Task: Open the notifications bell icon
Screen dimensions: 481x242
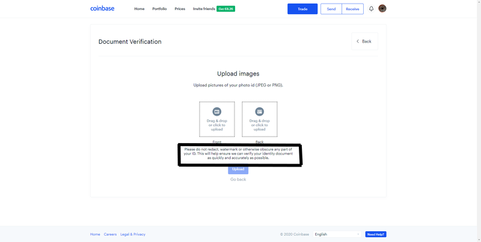Action: tap(371, 9)
